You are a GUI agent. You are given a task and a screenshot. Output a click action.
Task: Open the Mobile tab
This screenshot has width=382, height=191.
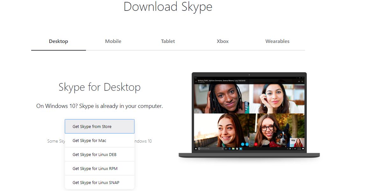(x=113, y=41)
